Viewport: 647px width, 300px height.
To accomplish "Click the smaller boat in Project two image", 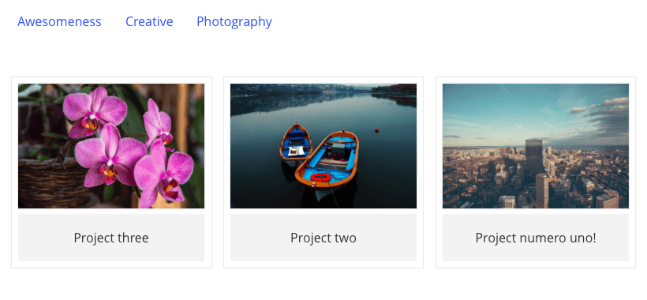I will 296,142.
